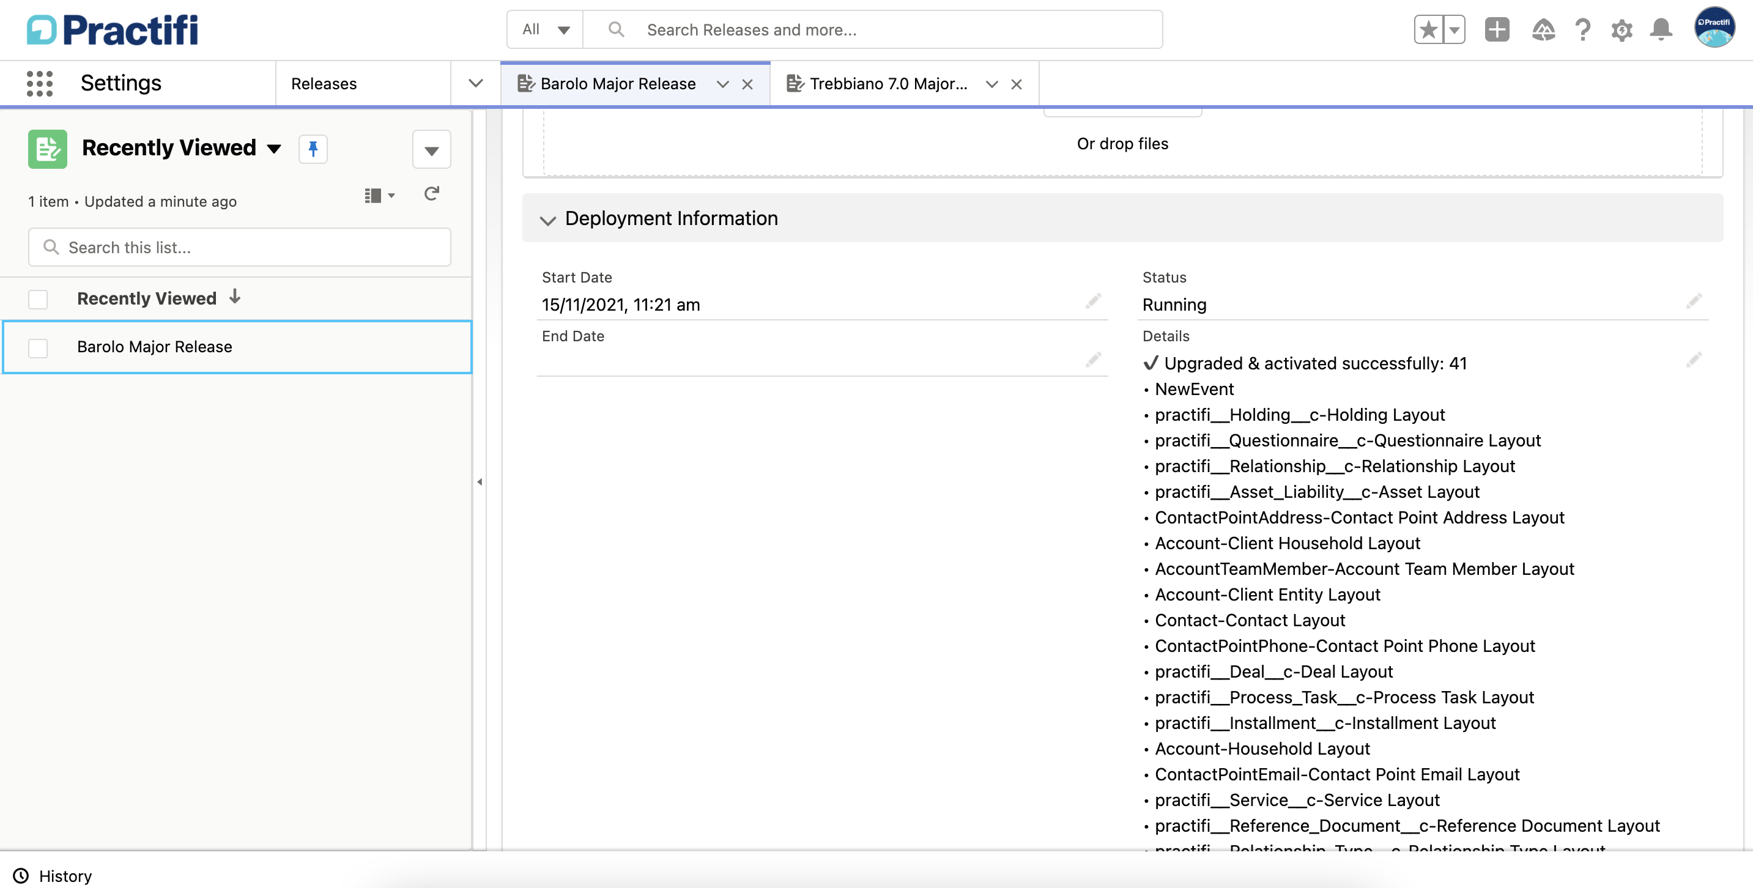
Task: Click the NewEvent detail entry
Action: coord(1193,389)
